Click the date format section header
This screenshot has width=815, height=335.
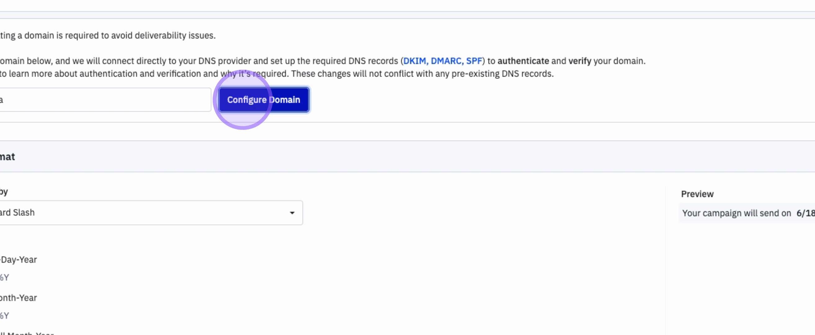pos(7,157)
